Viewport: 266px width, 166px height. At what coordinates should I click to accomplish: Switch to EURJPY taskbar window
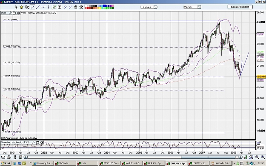[x=154, y=163]
